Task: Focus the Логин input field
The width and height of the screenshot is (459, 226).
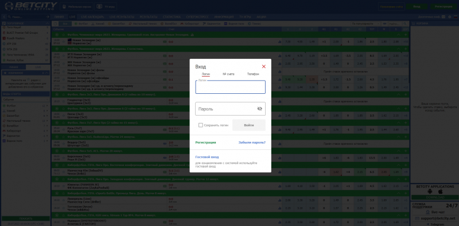Action: 231,87
